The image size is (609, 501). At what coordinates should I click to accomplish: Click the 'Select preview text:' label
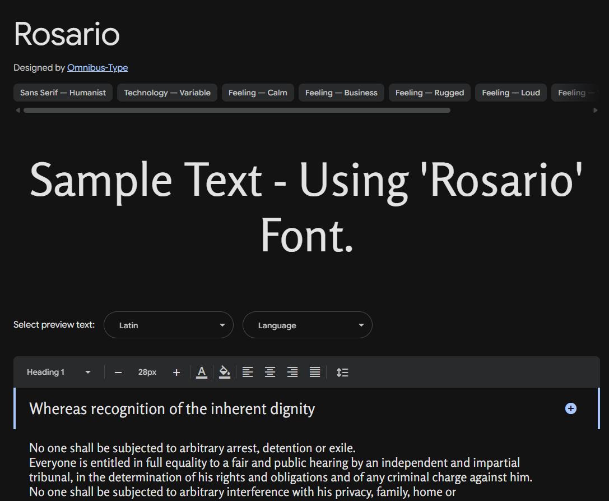[54, 325]
